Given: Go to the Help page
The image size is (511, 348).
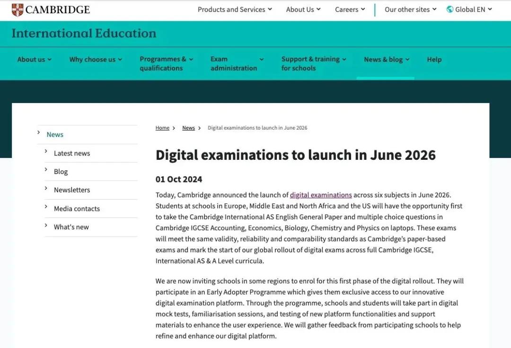Looking at the screenshot, I should point(434,60).
